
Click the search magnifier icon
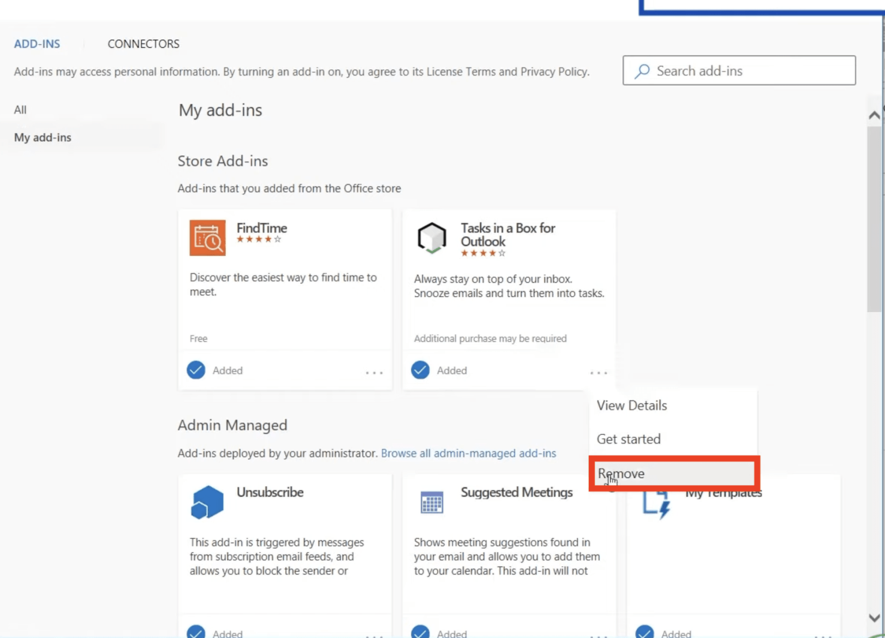pos(642,70)
